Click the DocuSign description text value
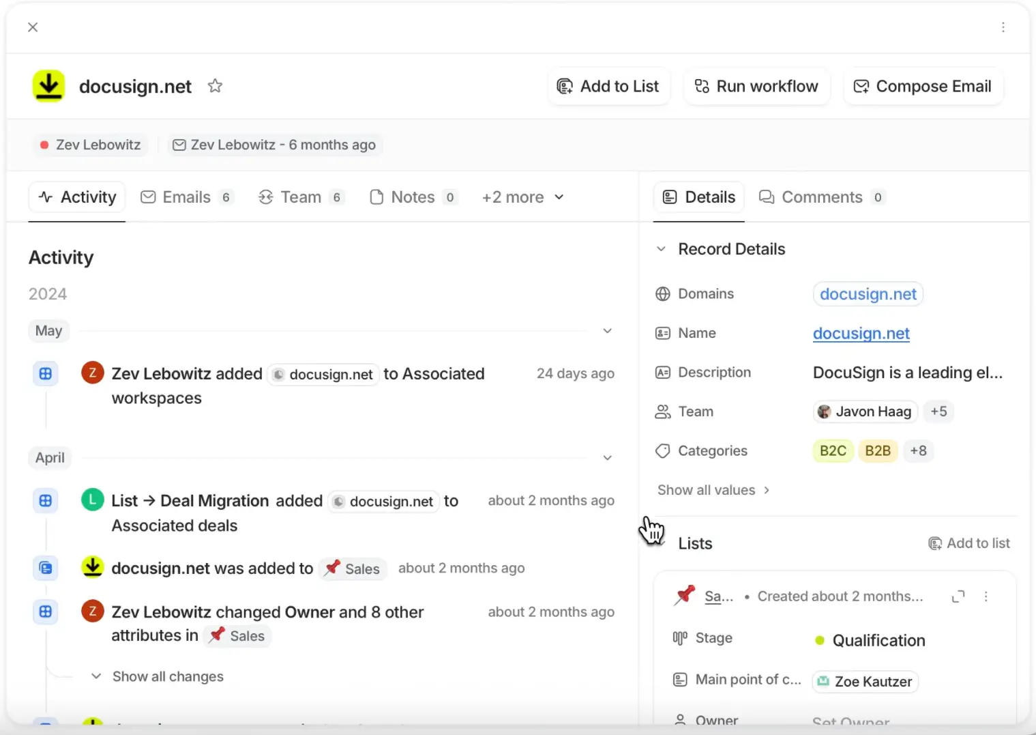Viewport: 1036px width, 735px height. click(x=907, y=373)
